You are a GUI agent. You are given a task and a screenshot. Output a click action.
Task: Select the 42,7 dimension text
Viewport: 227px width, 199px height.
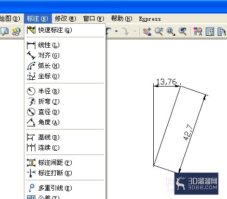coord(188,132)
